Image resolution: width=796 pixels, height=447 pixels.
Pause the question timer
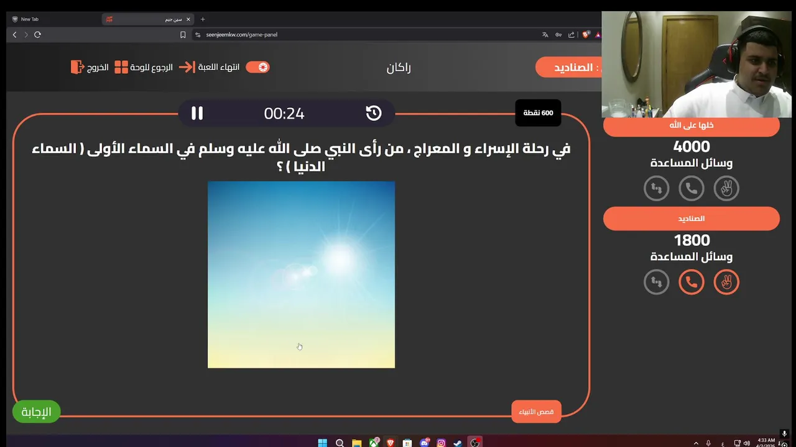[x=197, y=113]
